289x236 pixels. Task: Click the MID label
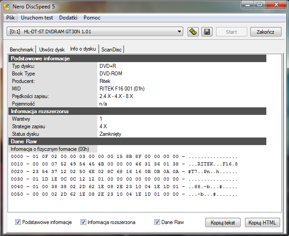point(16,89)
